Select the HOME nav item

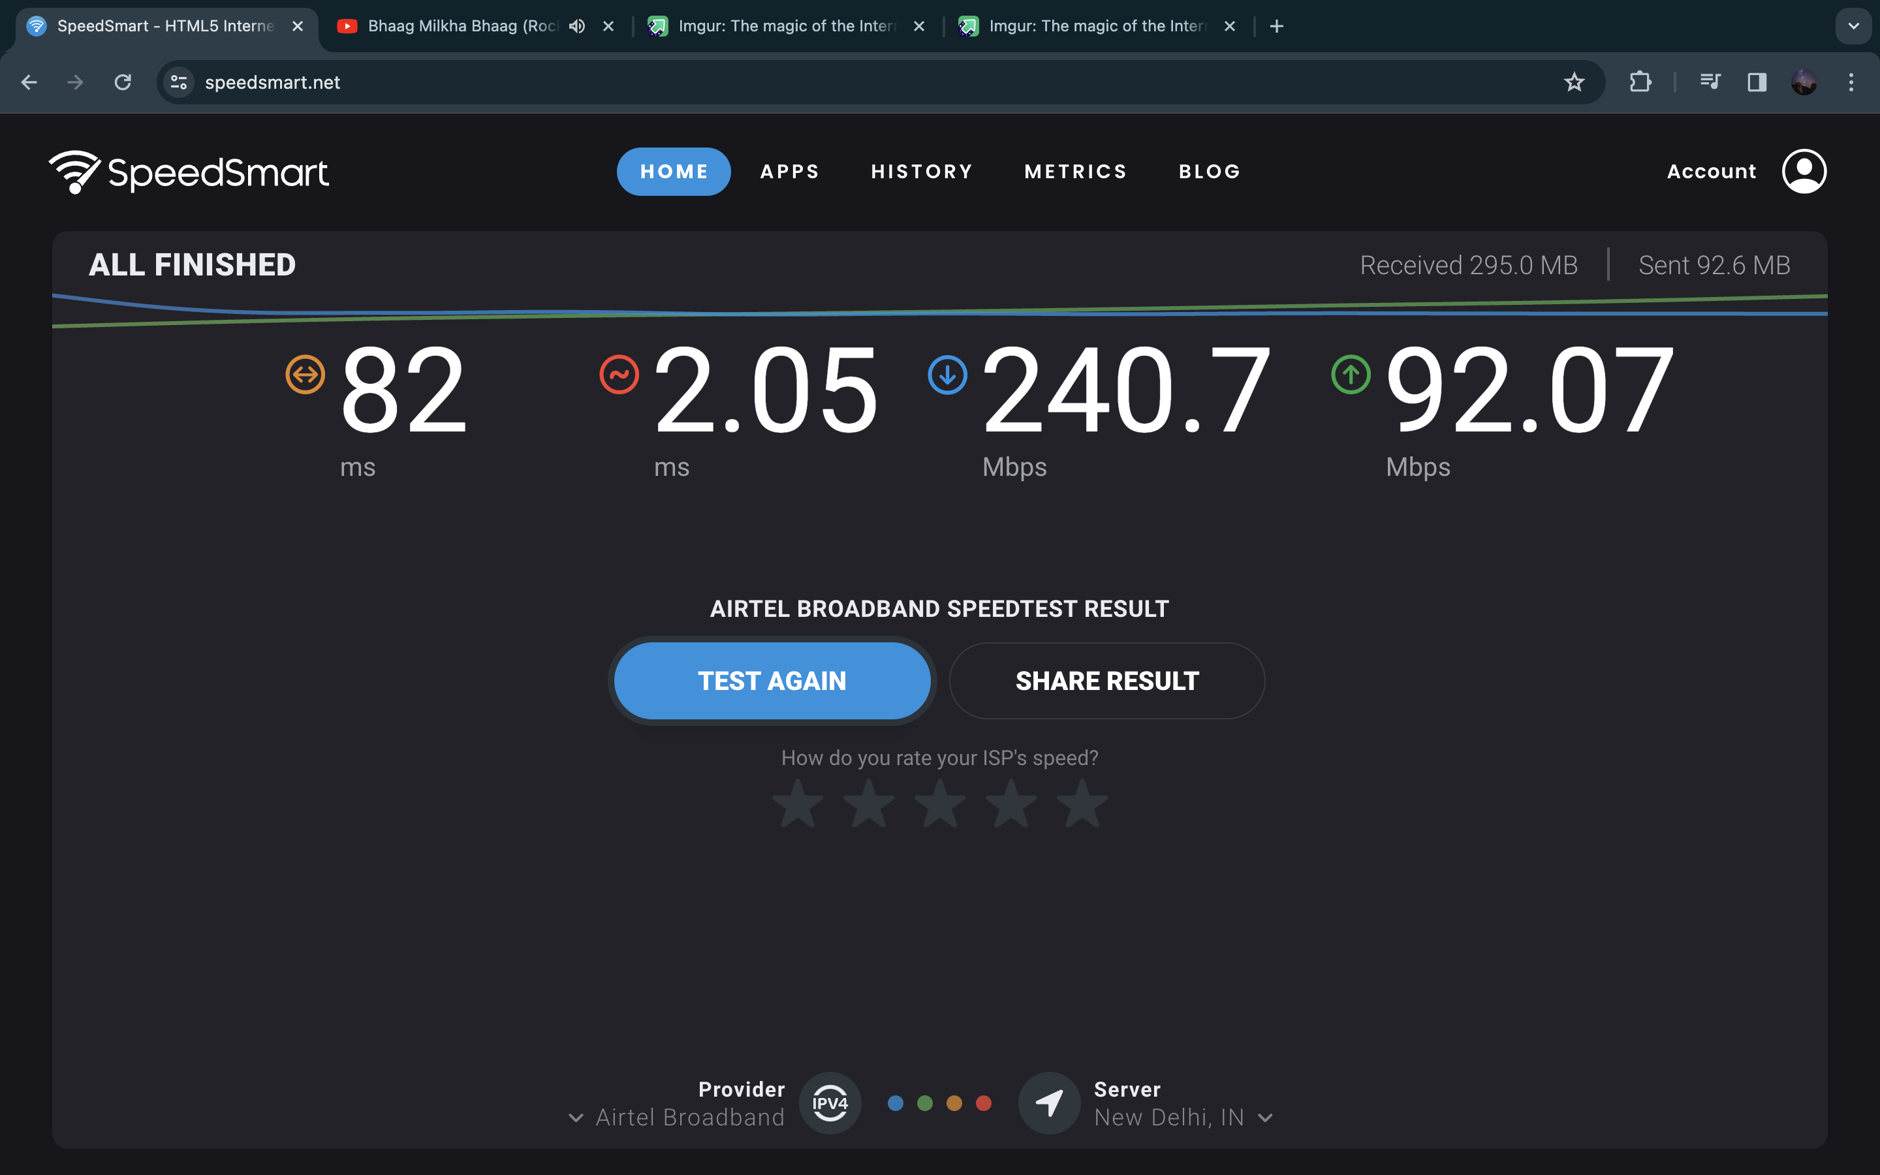pyautogui.click(x=674, y=172)
